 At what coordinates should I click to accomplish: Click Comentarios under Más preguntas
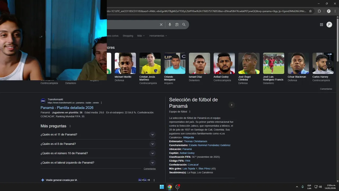pos(150,169)
